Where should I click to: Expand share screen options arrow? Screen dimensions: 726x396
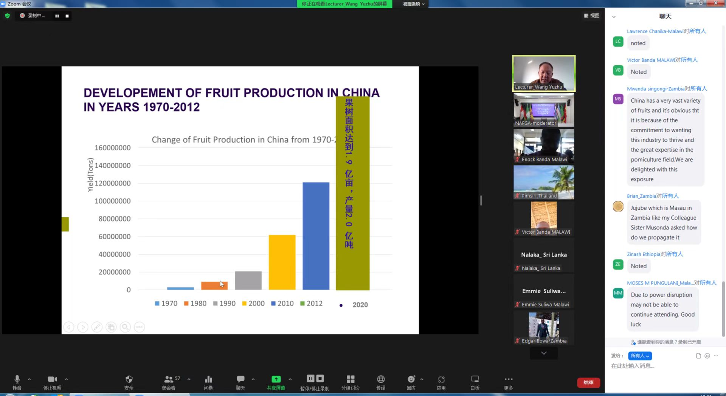tap(290, 379)
